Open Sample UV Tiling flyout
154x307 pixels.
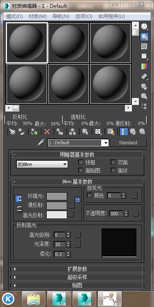click(x=144, y=57)
